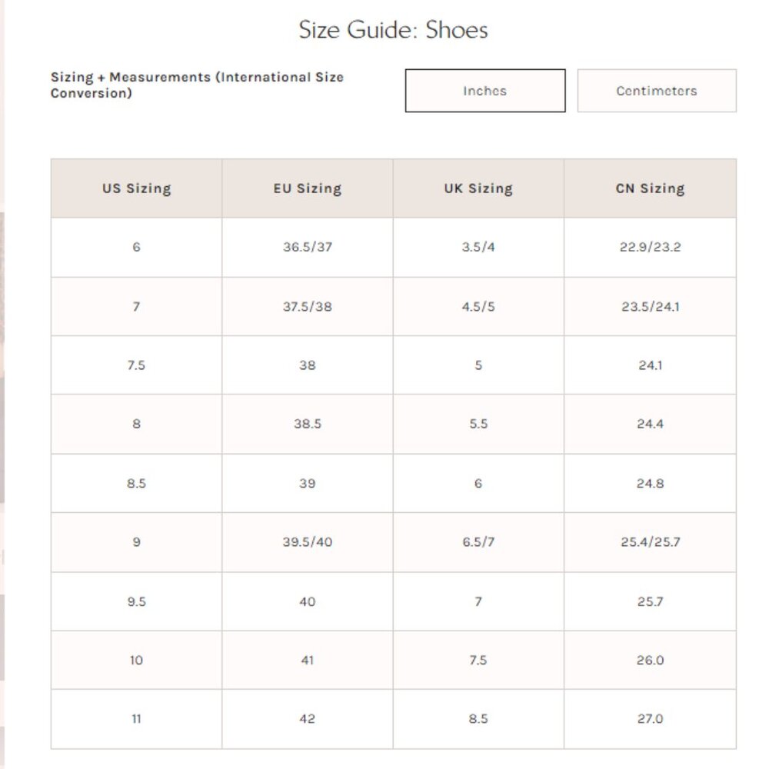Screen dimensions: 769x769
Task: Click the CN size 27.0 cell
Action: point(651,719)
